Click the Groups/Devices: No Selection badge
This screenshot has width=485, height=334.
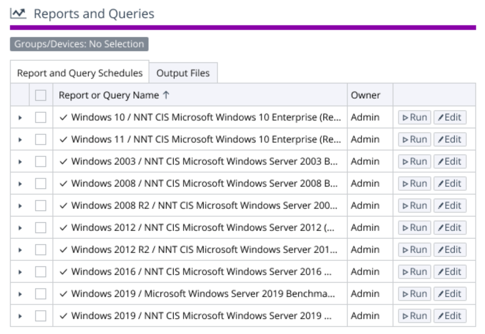pos(79,44)
